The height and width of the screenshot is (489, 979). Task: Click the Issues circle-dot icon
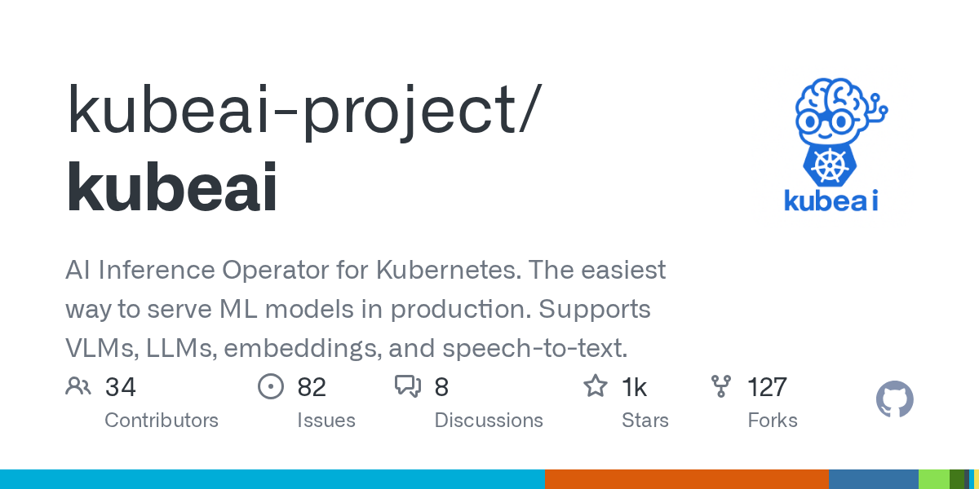[270, 386]
